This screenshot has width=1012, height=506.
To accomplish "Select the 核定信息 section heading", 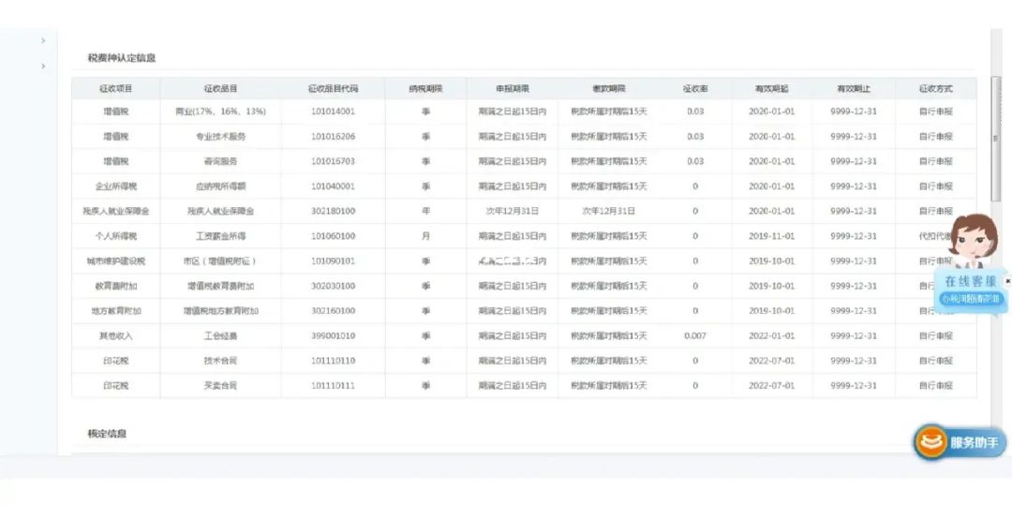I will pos(108,434).
